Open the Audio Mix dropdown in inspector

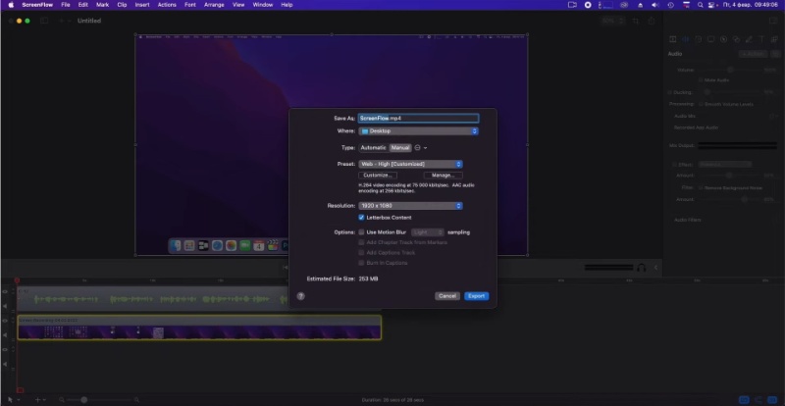click(x=772, y=116)
